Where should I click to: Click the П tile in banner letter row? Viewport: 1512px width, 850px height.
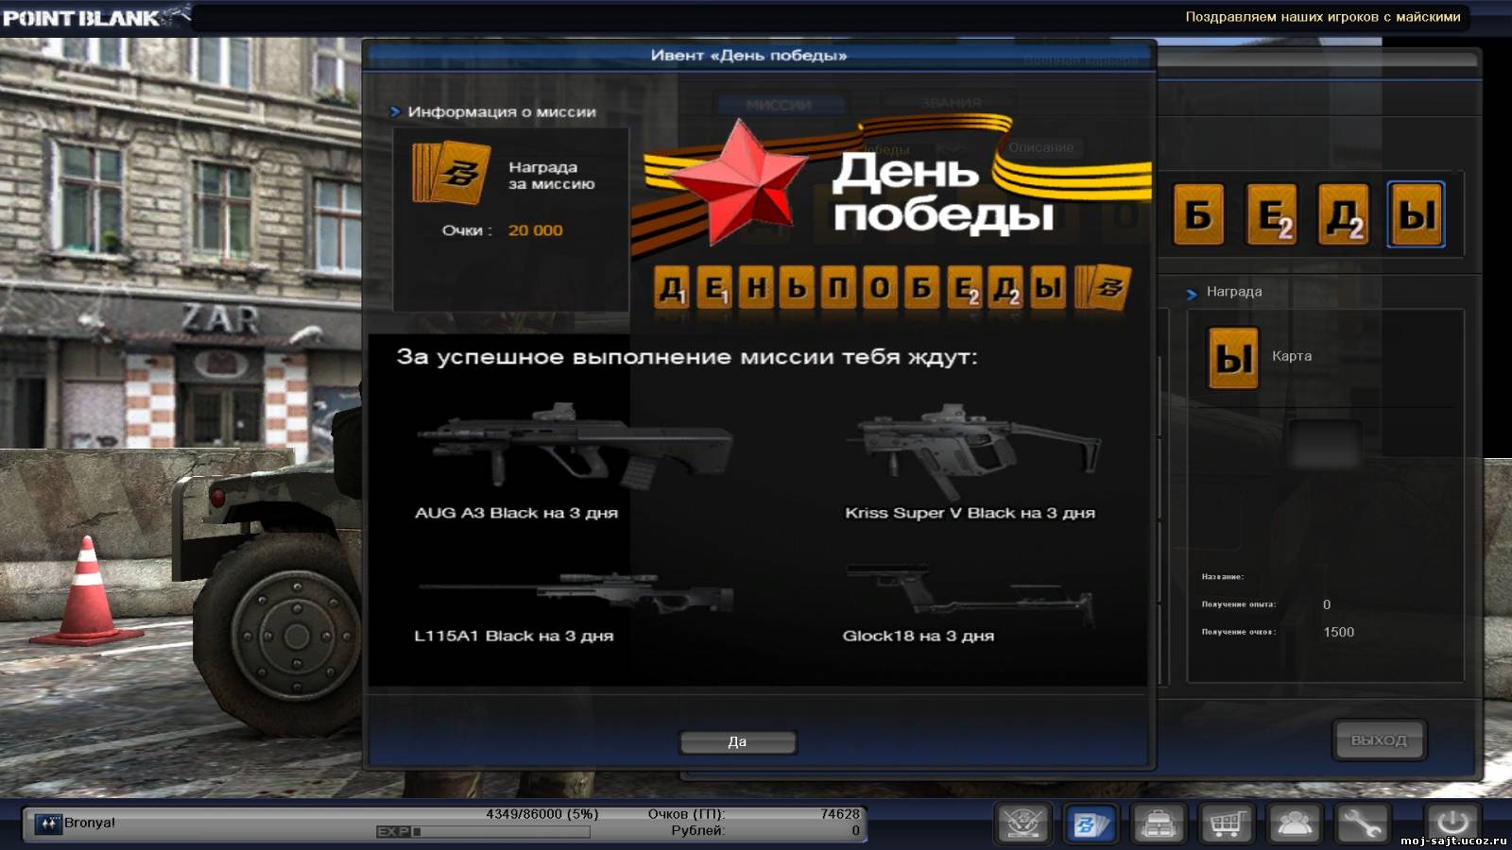point(839,287)
